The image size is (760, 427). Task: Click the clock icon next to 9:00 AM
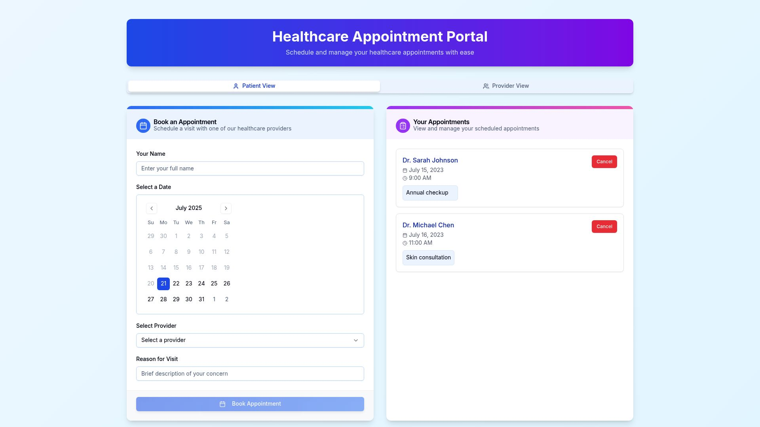click(405, 178)
